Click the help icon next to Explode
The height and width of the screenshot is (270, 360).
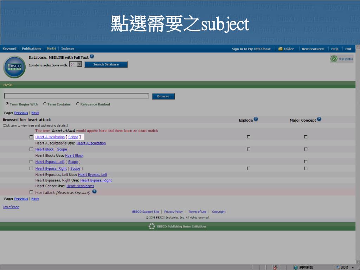pos(256,119)
